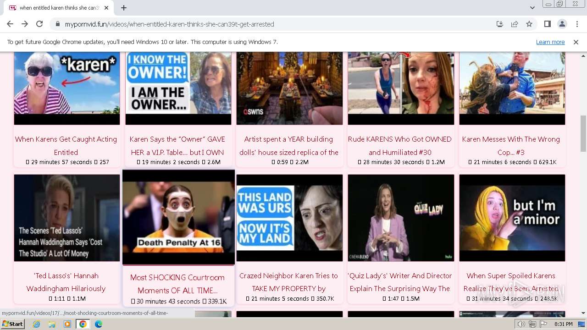This screenshot has height=330, width=587.
Task: Share this page via the share icon
Action: pyautogui.click(x=515, y=24)
